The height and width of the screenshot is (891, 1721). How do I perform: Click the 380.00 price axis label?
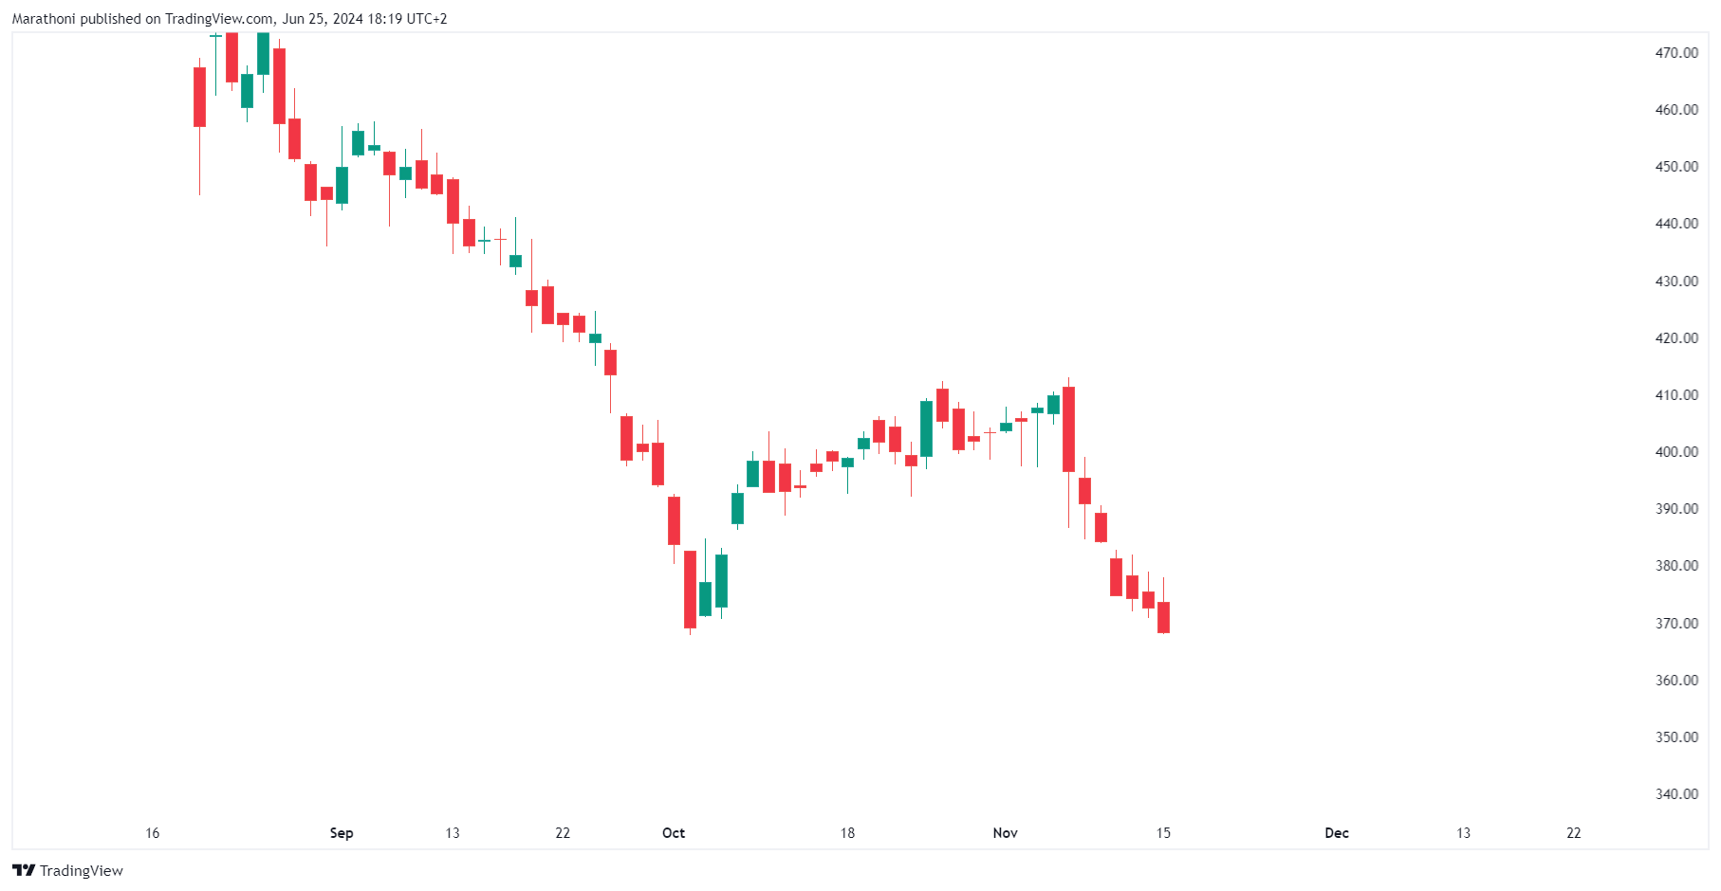pos(1676,566)
